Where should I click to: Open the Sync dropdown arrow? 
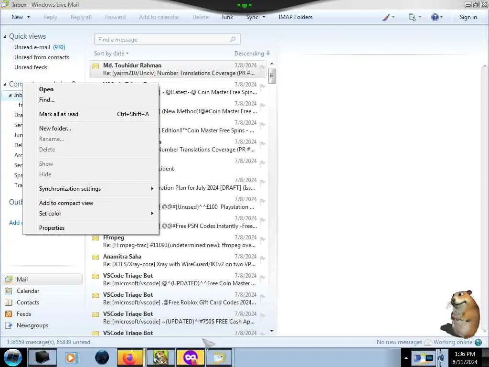click(x=264, y=17)
